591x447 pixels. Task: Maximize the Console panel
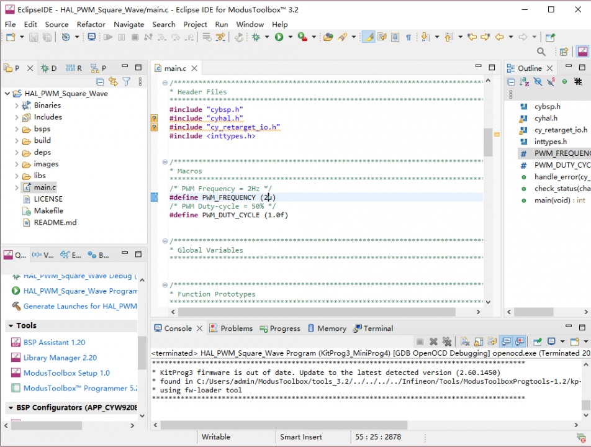582,327
